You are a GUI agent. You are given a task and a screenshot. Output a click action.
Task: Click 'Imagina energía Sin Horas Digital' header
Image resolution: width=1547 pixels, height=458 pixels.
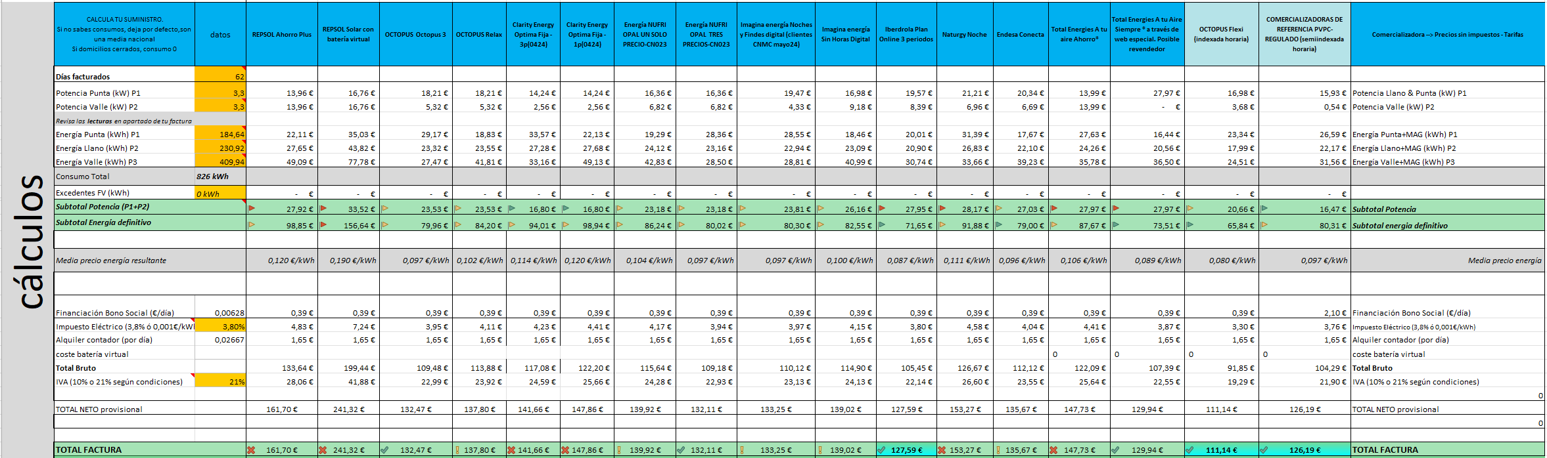[x=846, y=34]
